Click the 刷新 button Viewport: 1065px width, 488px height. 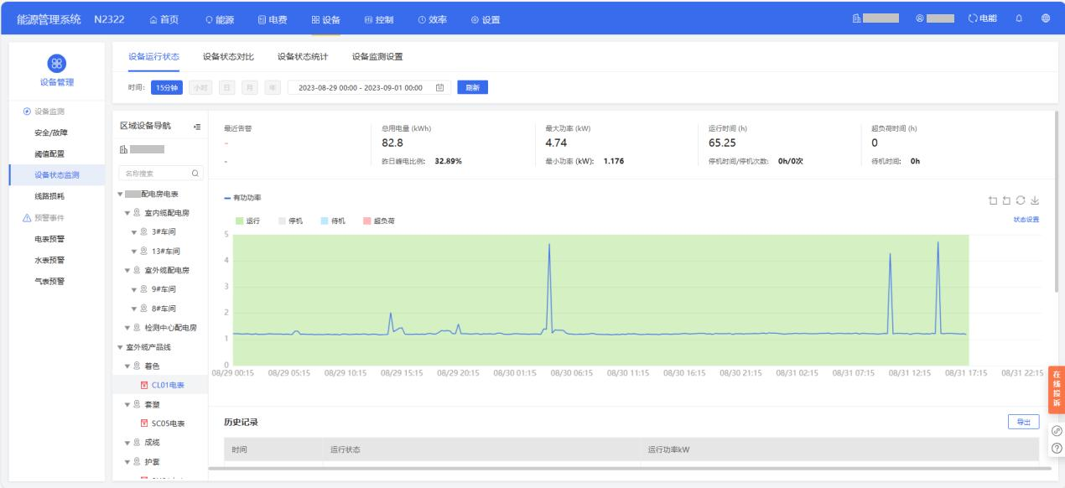coord(472,87)
